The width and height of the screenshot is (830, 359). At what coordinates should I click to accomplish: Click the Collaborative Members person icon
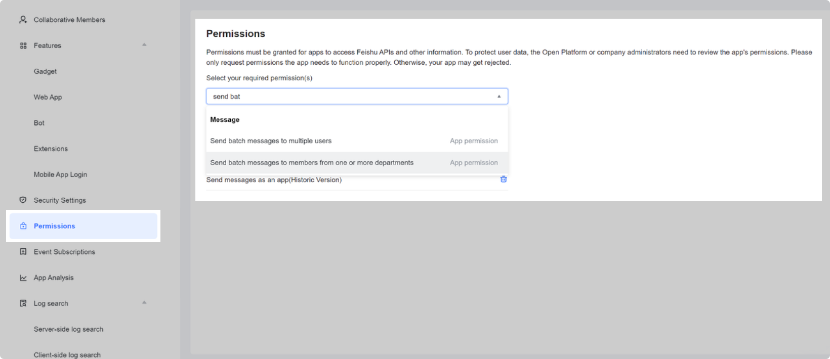pyautogui.click(x=23, y=20)
